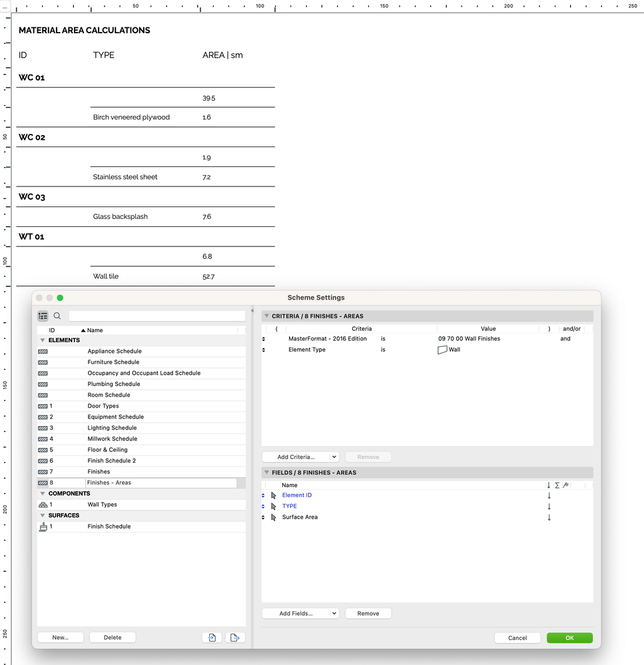Viewport: 644px width, 665px height.
Task: Click the Add Criteria button
Action: pos(296,457)
